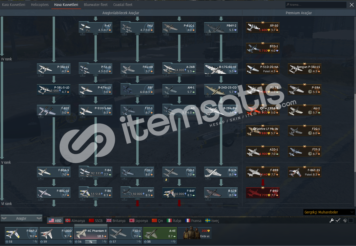Pick the XA-38 premium aircraft
Image resolution: width=356 pixels, height=246 pixels.
(x=263, y=90)
